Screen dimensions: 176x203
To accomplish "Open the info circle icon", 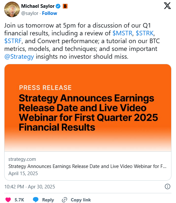I will (x=168, y=186).
